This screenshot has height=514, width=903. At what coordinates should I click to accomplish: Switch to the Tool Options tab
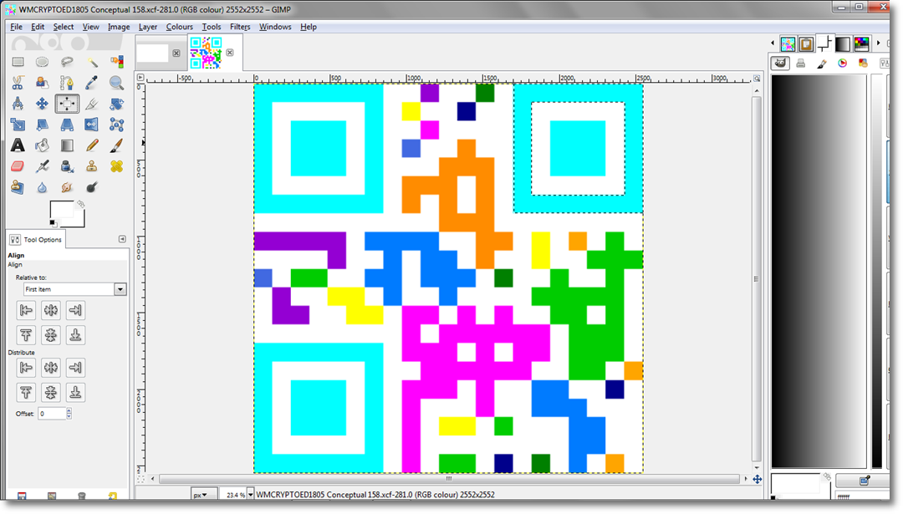pyautogui.click(x=36, y=239)
